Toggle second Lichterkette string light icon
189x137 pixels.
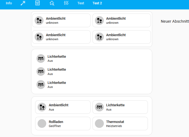tap(41, 71)
